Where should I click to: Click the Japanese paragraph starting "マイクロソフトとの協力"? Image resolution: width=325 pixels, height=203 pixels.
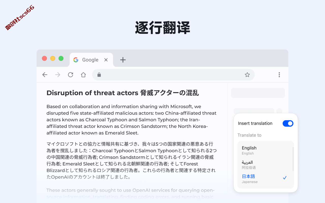tap(132, 161)
